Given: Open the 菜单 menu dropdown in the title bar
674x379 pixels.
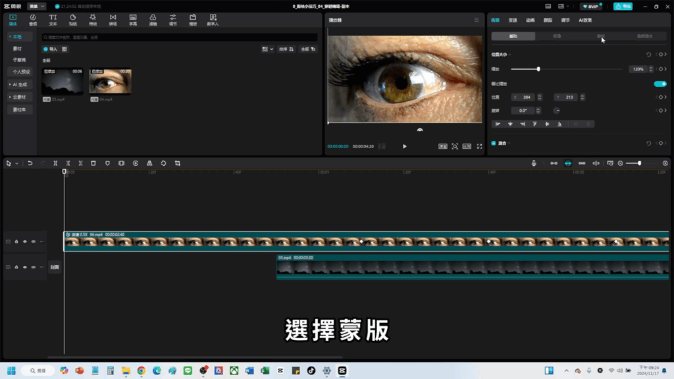Looking at the screenshot, I should coord(37,7).
